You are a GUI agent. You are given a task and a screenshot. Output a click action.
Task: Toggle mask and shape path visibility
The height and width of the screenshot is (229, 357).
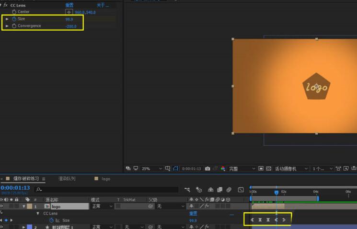click(x=175, y=168)
